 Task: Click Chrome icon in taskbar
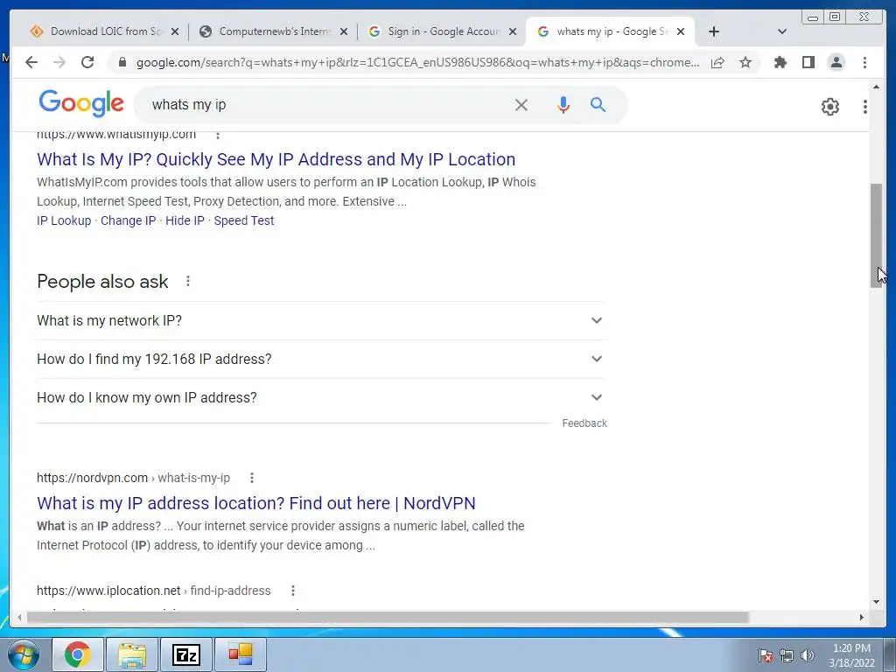tap(78, 654)
